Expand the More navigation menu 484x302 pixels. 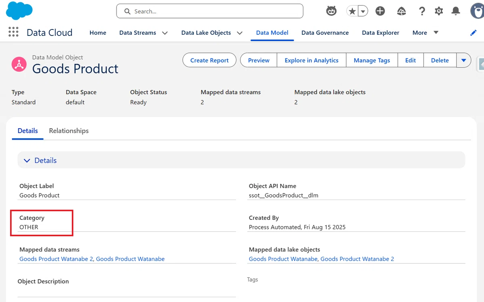coord(425,33)
